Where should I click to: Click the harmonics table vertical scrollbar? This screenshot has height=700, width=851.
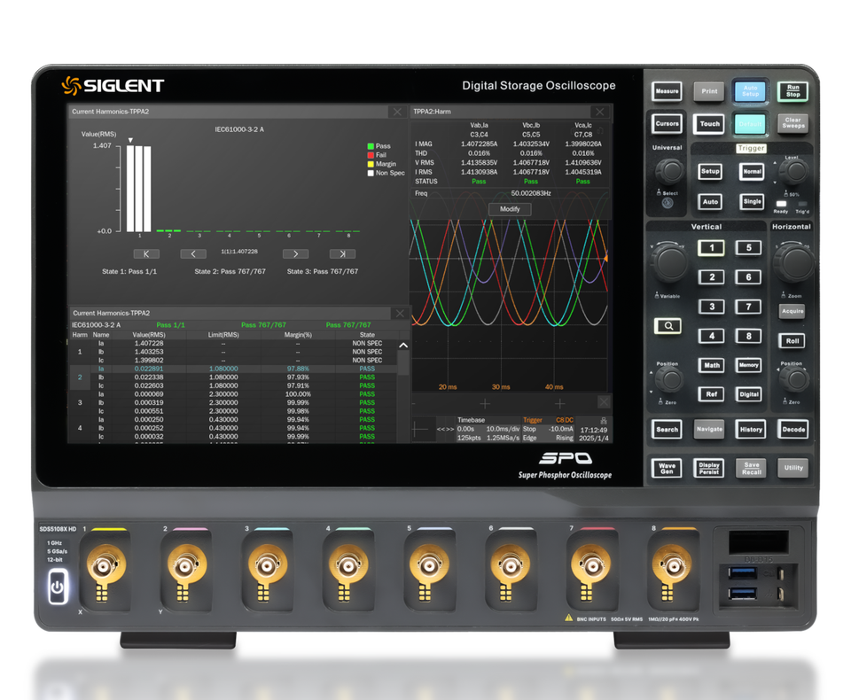[x=403, y=397]
